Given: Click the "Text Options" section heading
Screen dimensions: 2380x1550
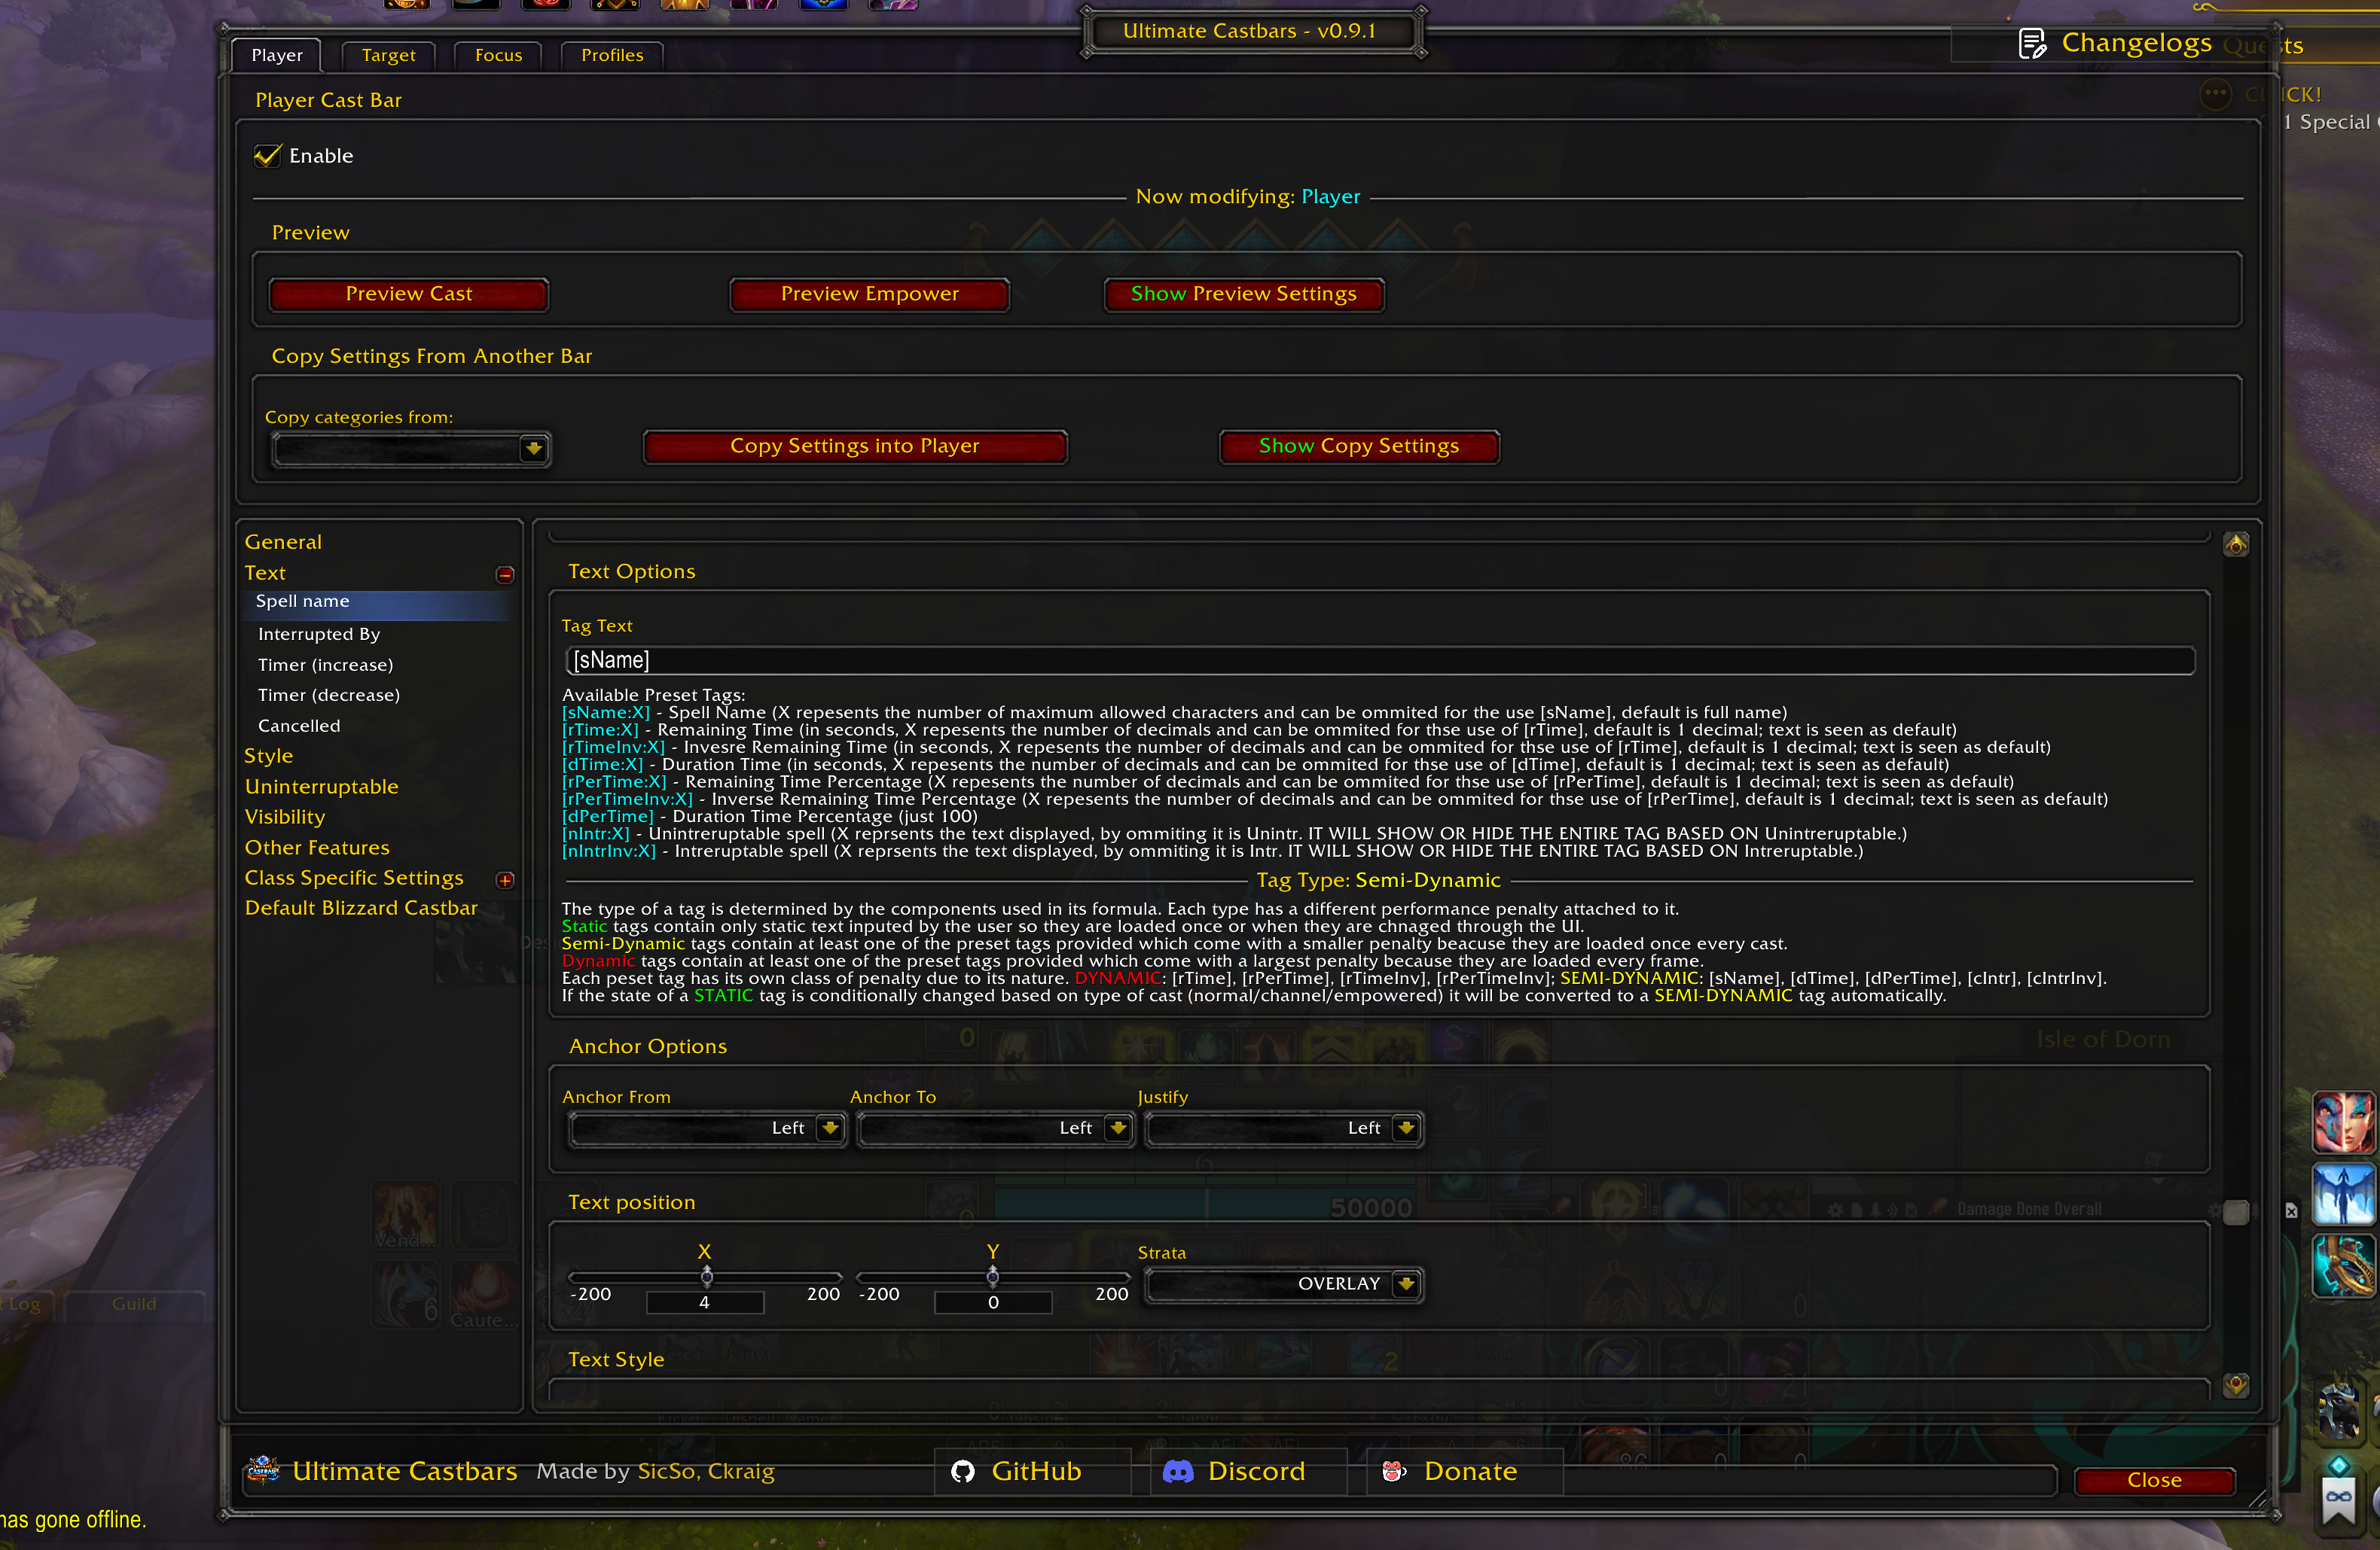Looking at the screenshot, I should [x=631, y=571].
